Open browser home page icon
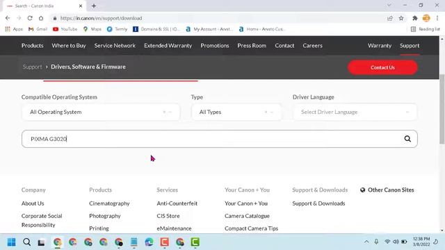Viewport: 445px width, 250px height. tap(41, 18)
